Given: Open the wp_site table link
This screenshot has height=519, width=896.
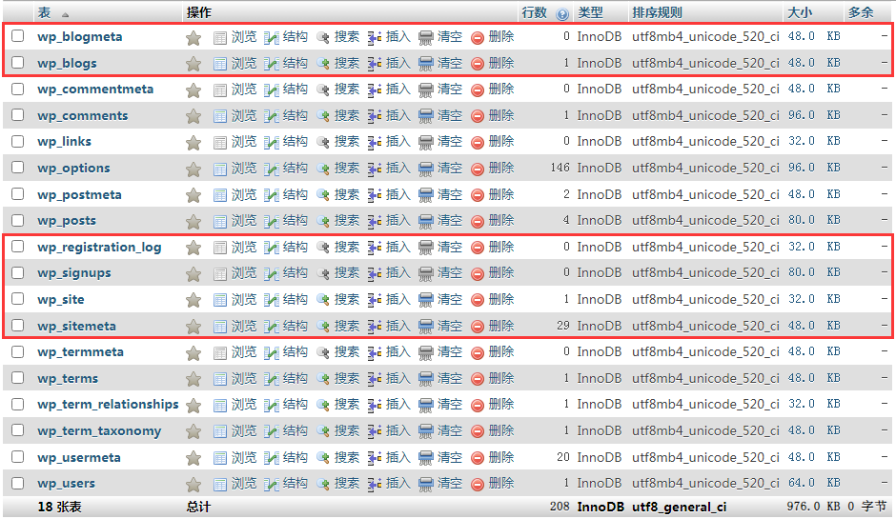Looking at the screenshot, I should click(61, 300).
